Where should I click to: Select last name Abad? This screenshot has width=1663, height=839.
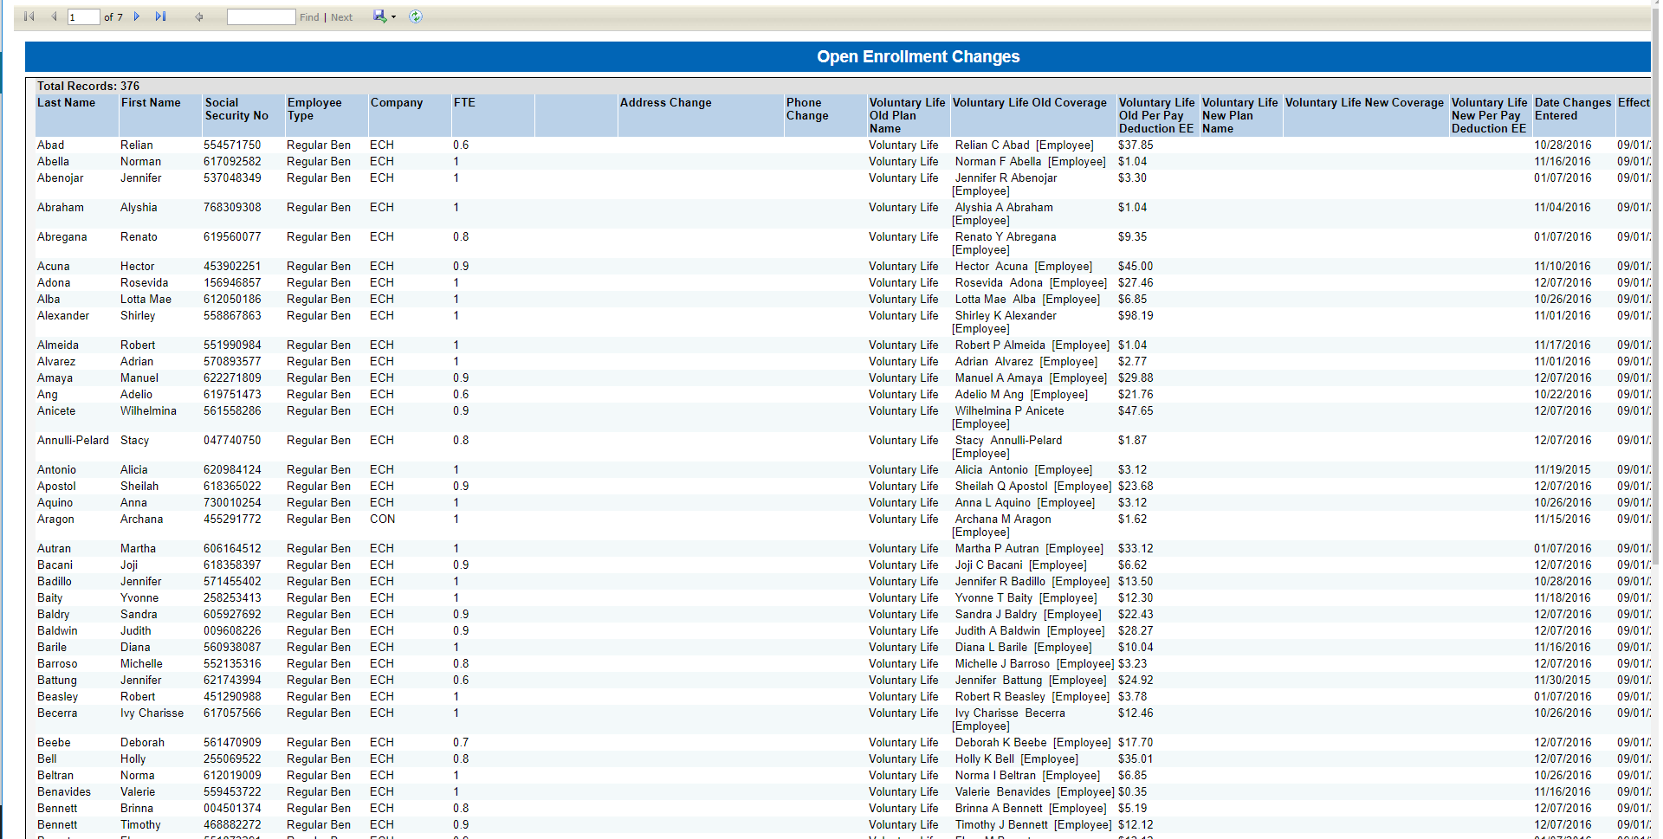(50, 145)
